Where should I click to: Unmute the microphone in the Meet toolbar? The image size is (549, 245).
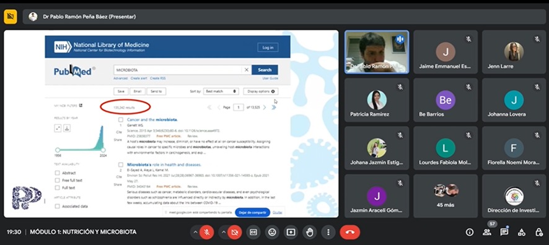click(x=206, y=232)
